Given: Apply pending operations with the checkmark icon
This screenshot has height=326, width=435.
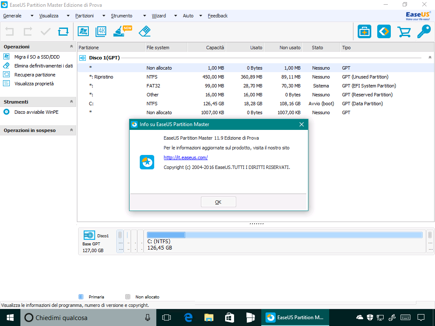Looking at the screenshot, I should click(45, 31).
